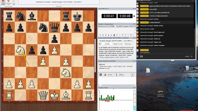Click the Black clock showing 0:00:49
This screenshot has height=111, width=198.
(x=125, y=16)
